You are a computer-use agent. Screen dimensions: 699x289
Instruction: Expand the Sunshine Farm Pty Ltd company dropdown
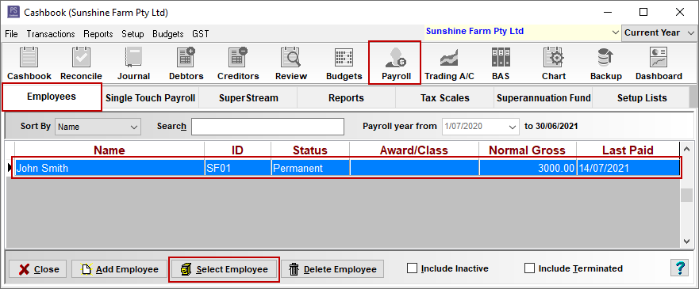[x=615, y=32]
